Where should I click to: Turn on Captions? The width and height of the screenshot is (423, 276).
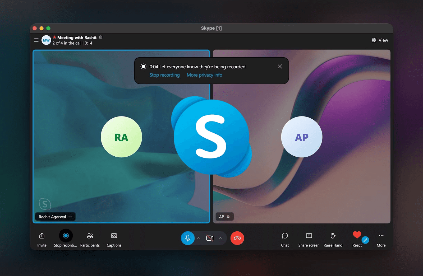click(114, 239)
